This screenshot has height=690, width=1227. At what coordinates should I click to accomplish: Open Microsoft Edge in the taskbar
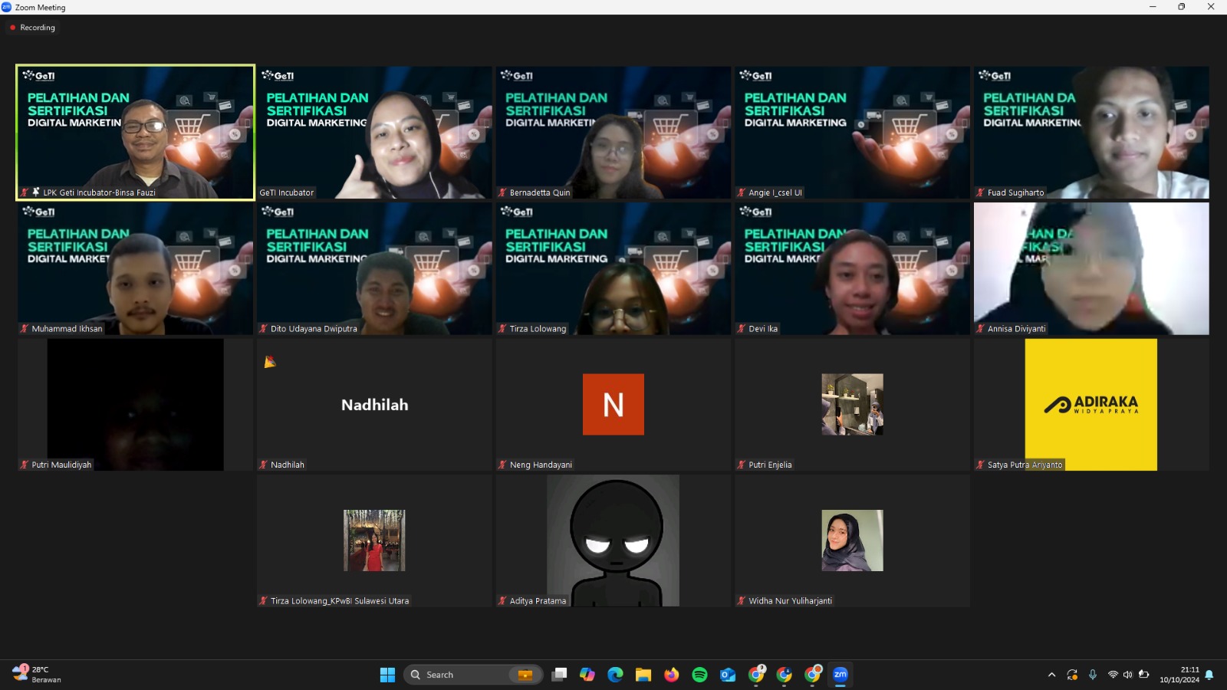point(615,675)
